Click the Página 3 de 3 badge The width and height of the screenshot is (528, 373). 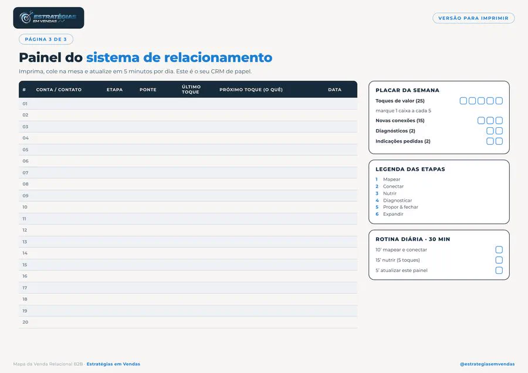click(x=46, y=39)
